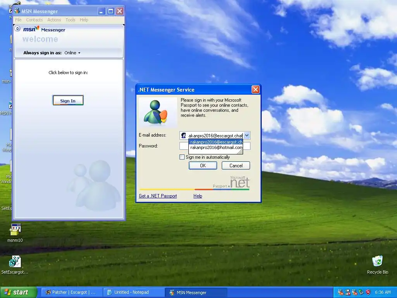Image resolution: width=397 pixels, height=298 pixels.
Task: Switch to Untitled - Notepad taskbar button
Action: 133,293
